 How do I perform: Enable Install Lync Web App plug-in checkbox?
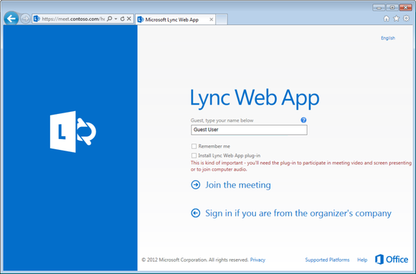pyautogui.click(x=194, y=156)
